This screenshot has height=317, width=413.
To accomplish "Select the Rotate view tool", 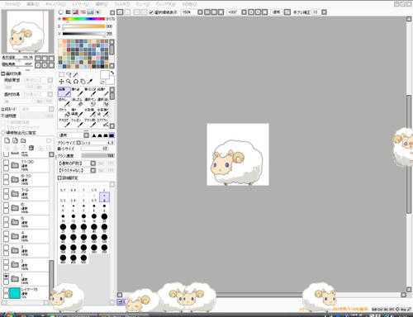I will [x=75, y=82].
